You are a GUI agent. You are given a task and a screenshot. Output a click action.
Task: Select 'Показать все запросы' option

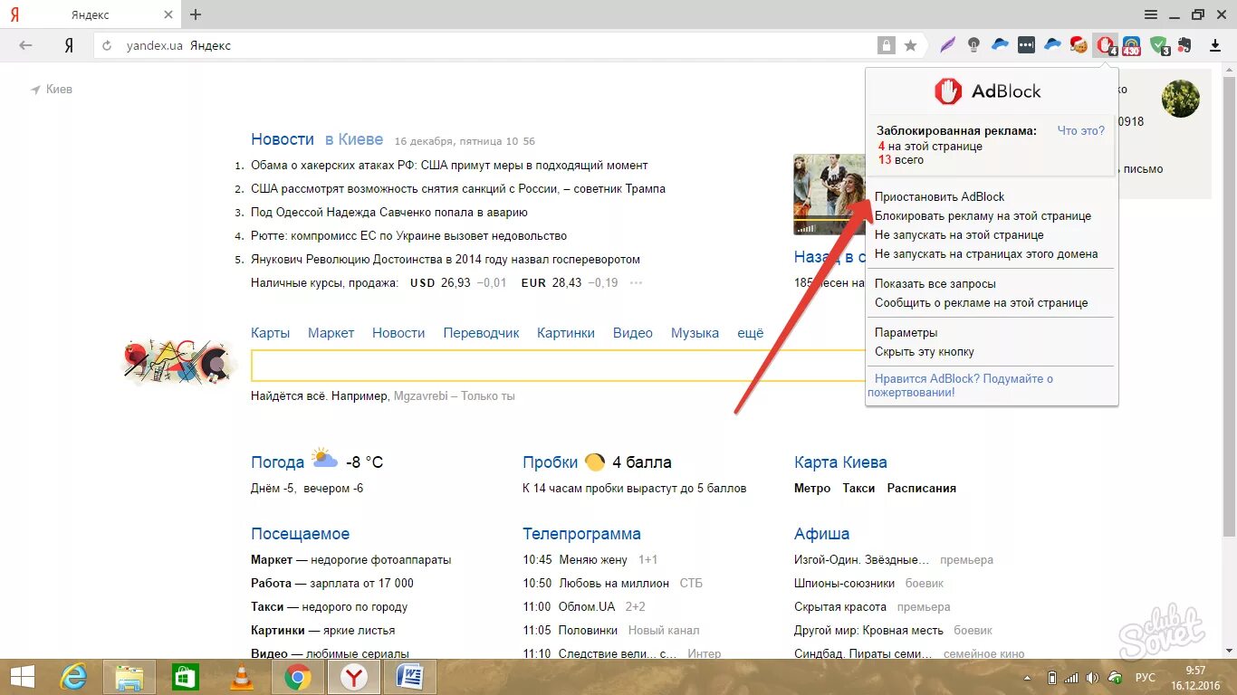[x=935, y=284]
